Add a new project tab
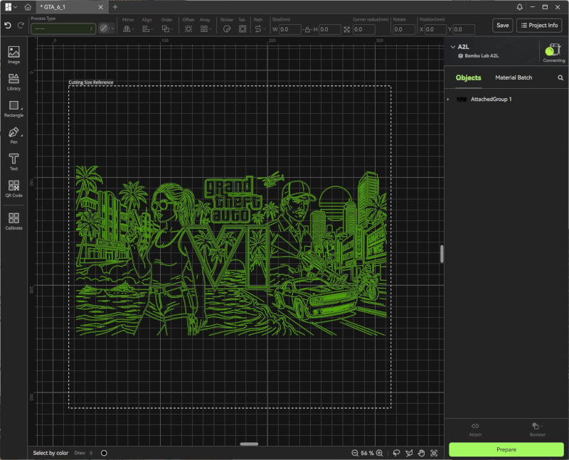This screenshot has height=460, width=569. tap(115, 7)
